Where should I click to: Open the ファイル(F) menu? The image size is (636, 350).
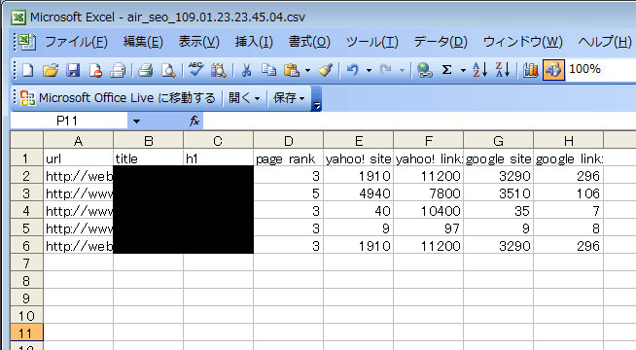tap(76, 42)
